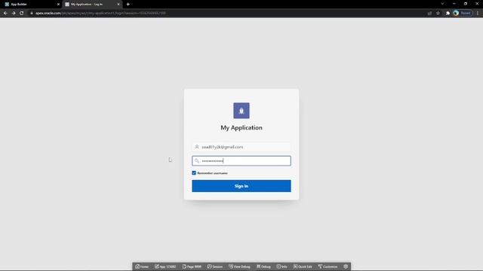
Task: Bookmark this page with the star icon
Action: coord(438,14)
